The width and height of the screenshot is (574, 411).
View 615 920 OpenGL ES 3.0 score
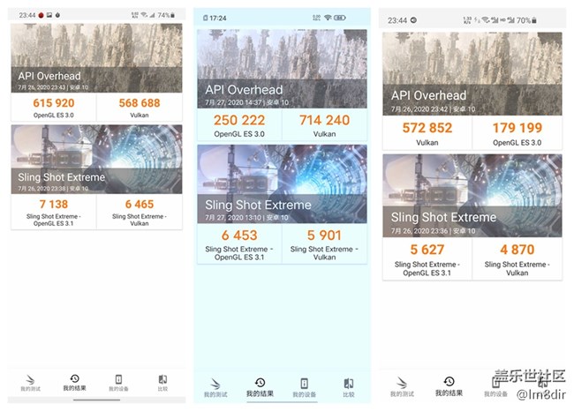[54, 108]
